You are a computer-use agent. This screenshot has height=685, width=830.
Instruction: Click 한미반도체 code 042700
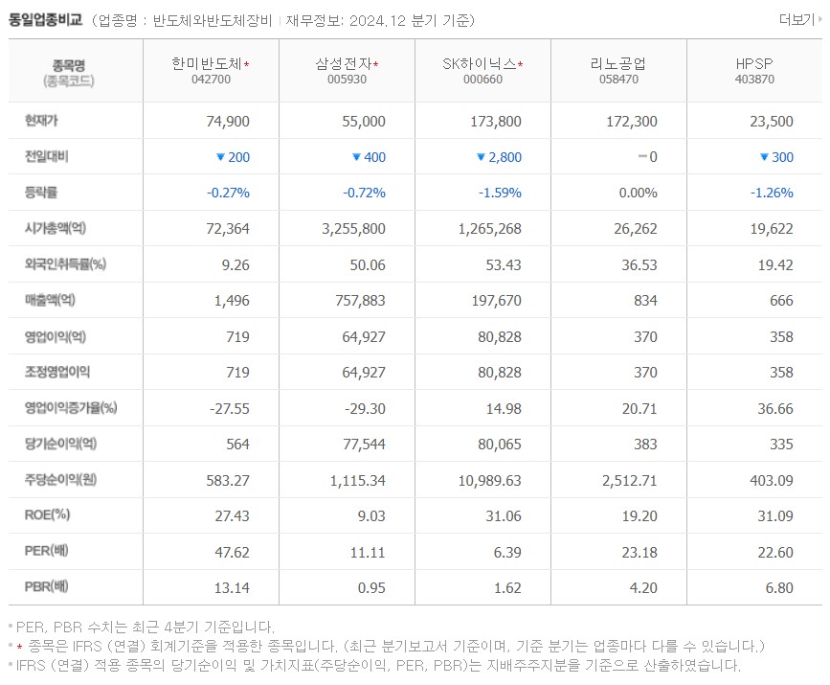pos(211,80)
